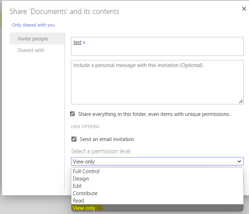
Task: Grab the message box resize handle
Action: 241,102
